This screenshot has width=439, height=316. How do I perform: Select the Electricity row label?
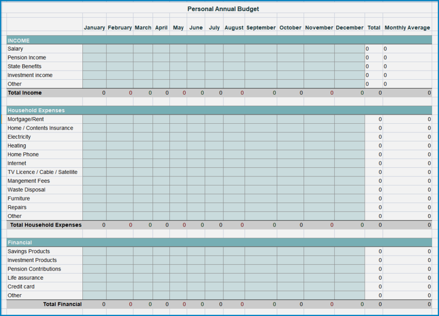tap(19, 137)
